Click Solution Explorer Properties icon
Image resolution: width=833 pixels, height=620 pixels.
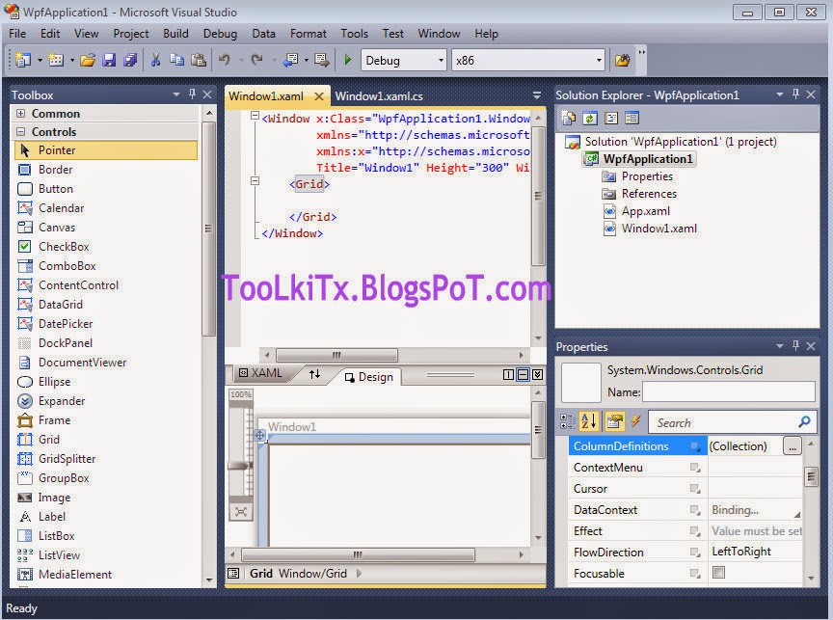tap(569, 118)
